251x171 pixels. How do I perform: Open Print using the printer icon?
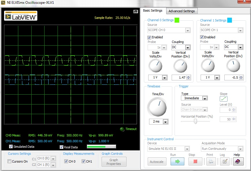[x=211, y=161]
